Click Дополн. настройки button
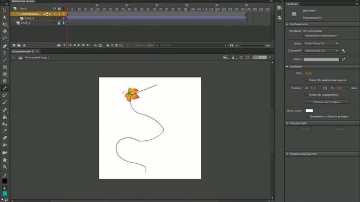 click(x=327, y=102)
